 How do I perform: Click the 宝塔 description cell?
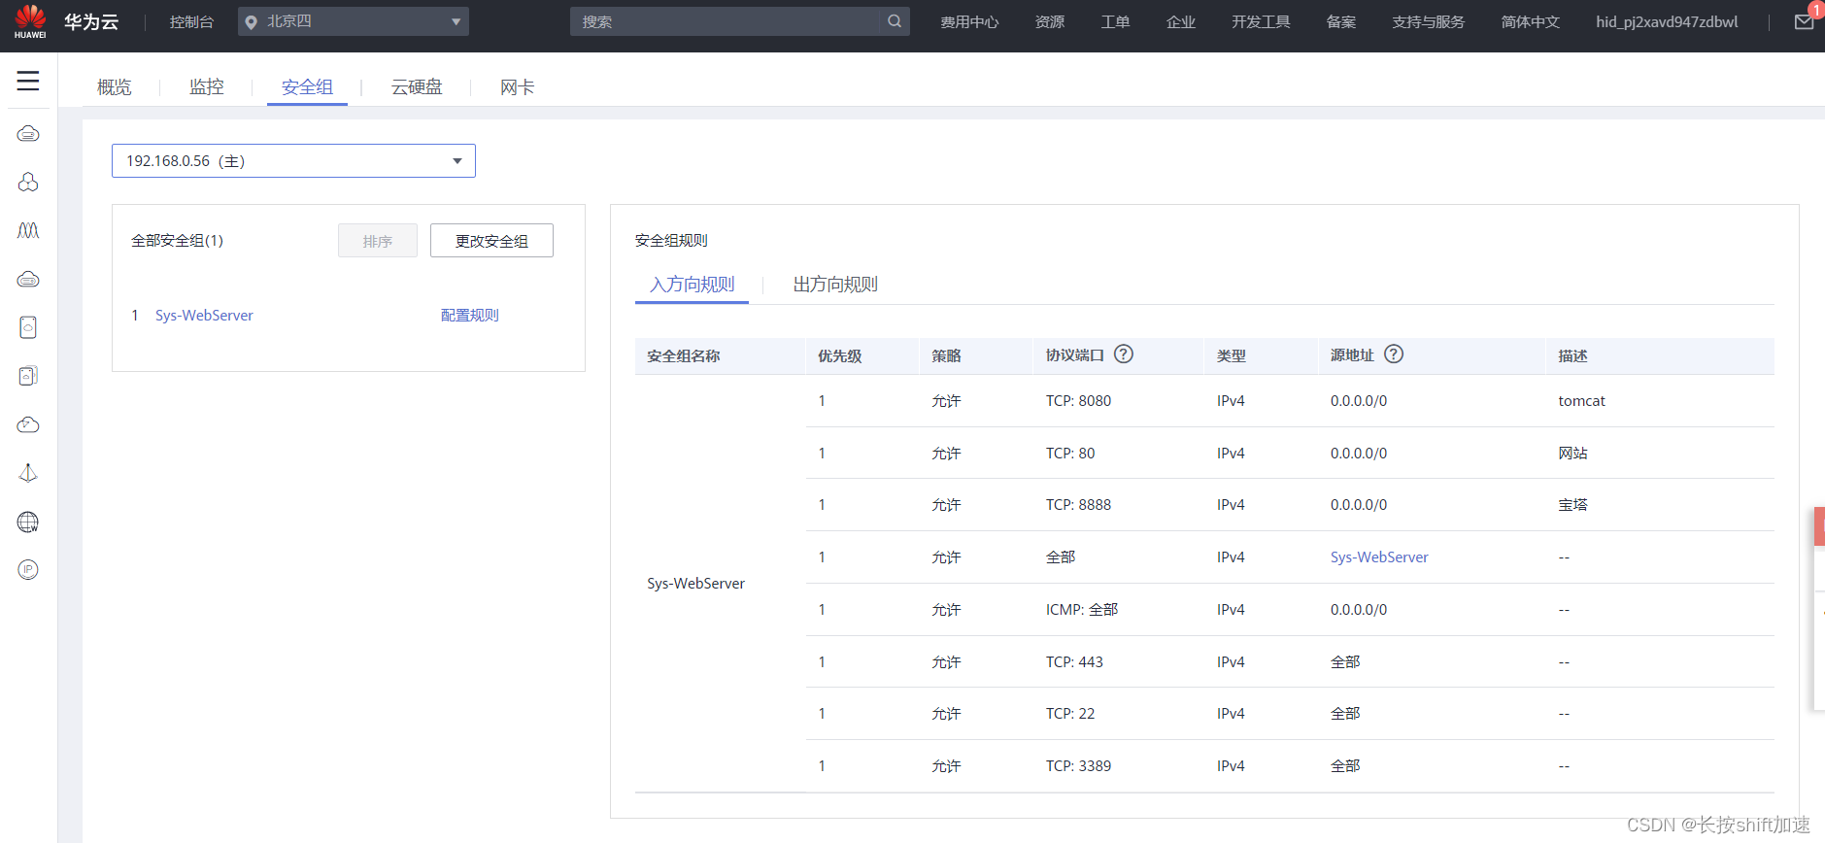pyautogui.click(x=1572, y=505)
